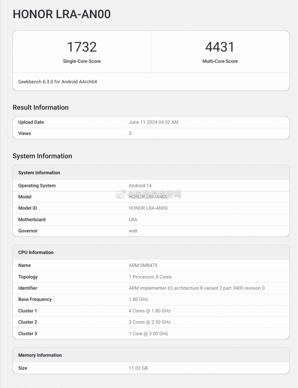Click the Motherboard value LRA

(x=133, y=220)
